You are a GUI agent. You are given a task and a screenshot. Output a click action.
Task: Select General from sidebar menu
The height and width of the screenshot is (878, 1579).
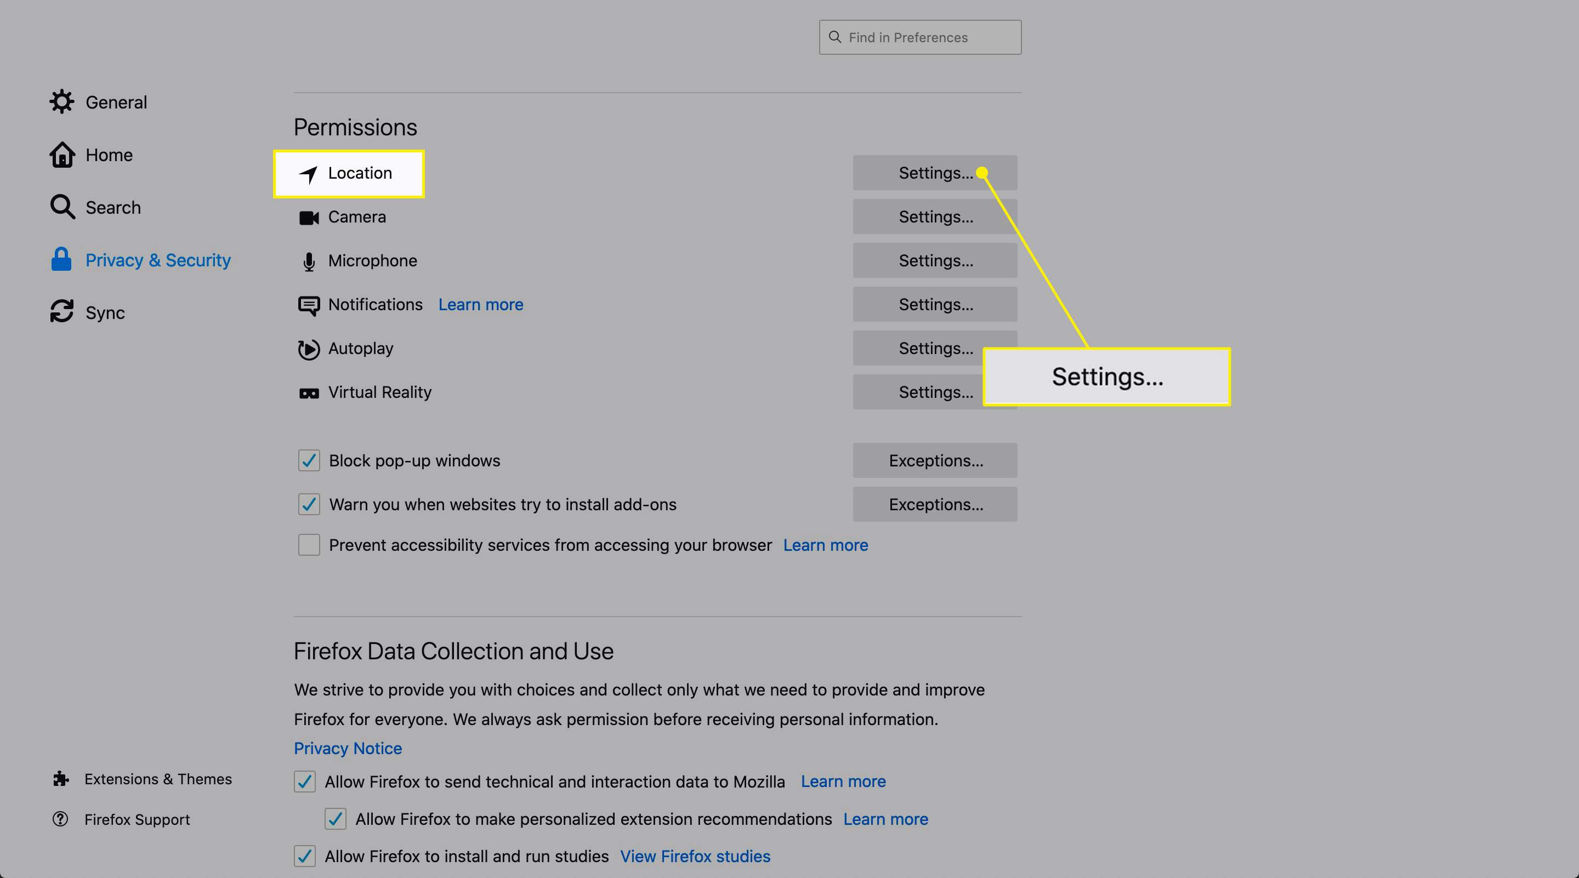pos(117,100)
